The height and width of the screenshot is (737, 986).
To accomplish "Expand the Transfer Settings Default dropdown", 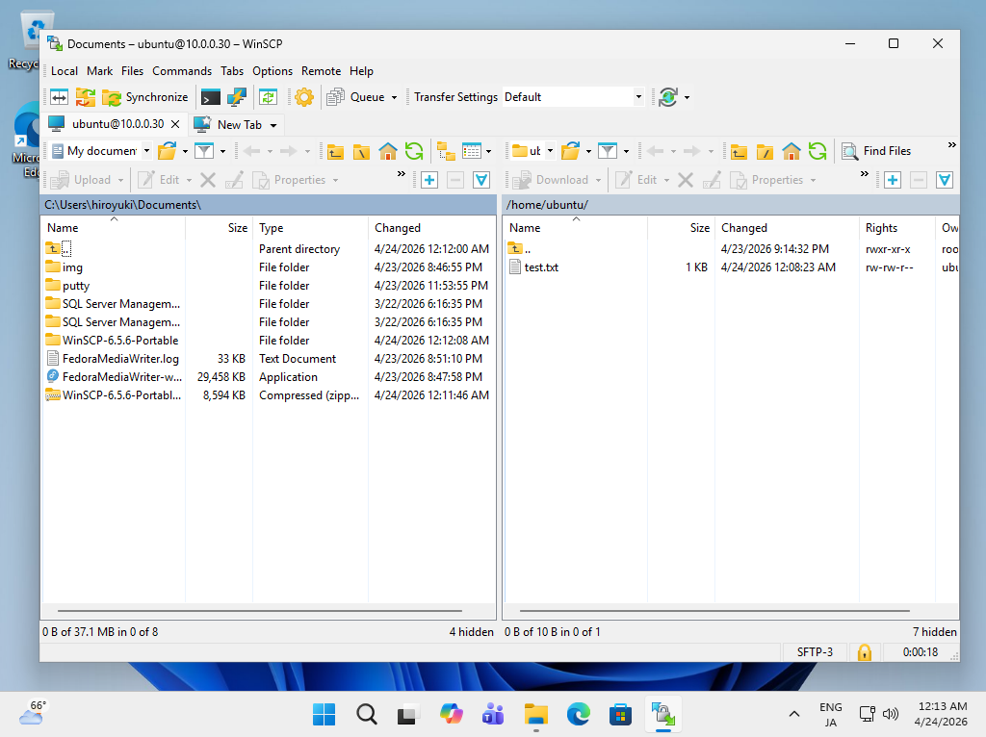I will click(638, 97).
